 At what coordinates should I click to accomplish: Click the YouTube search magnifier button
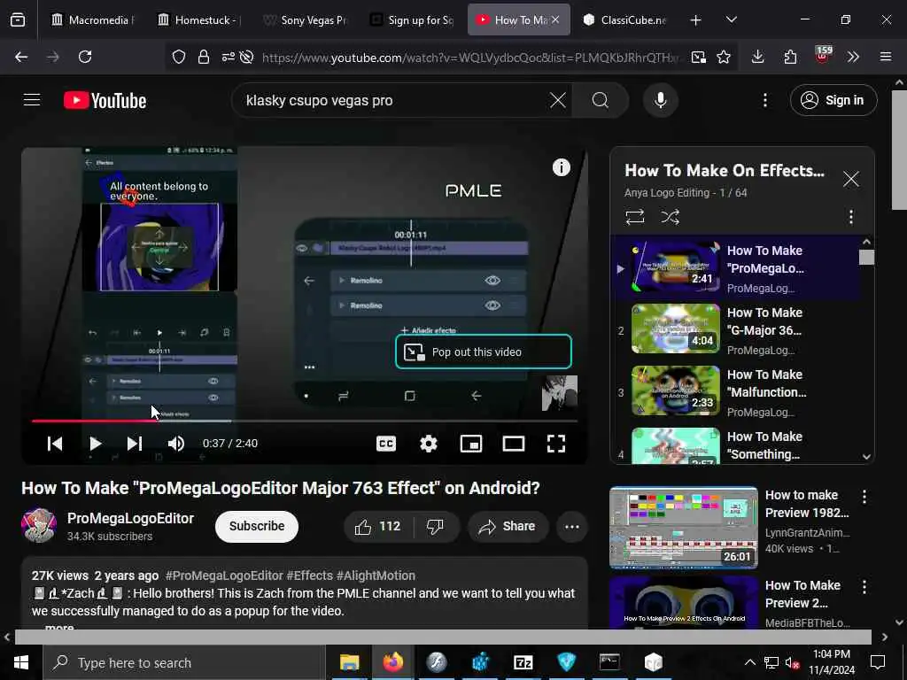(601, 100)
